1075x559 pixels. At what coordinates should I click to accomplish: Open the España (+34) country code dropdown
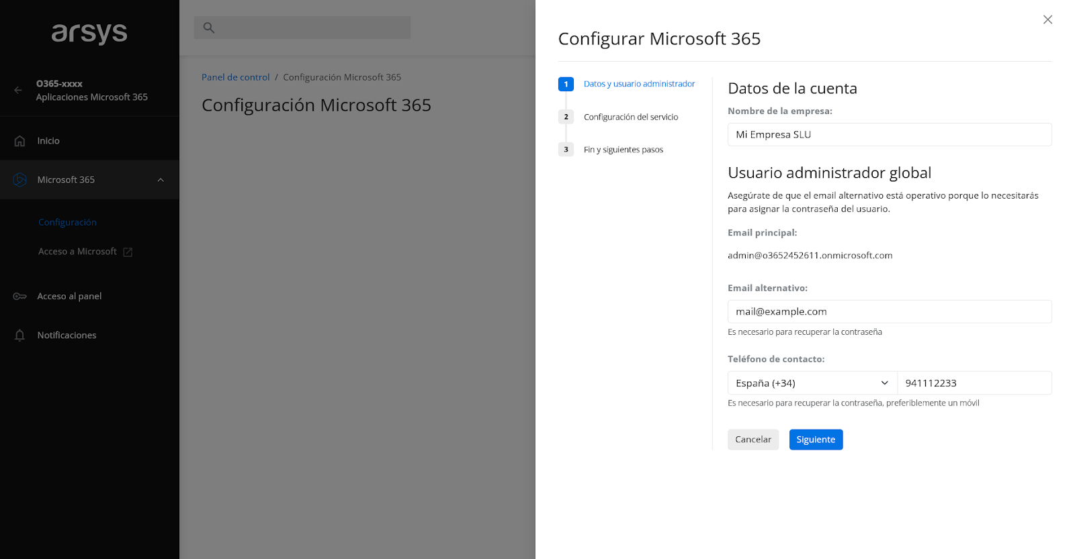(x=812, y=383)
